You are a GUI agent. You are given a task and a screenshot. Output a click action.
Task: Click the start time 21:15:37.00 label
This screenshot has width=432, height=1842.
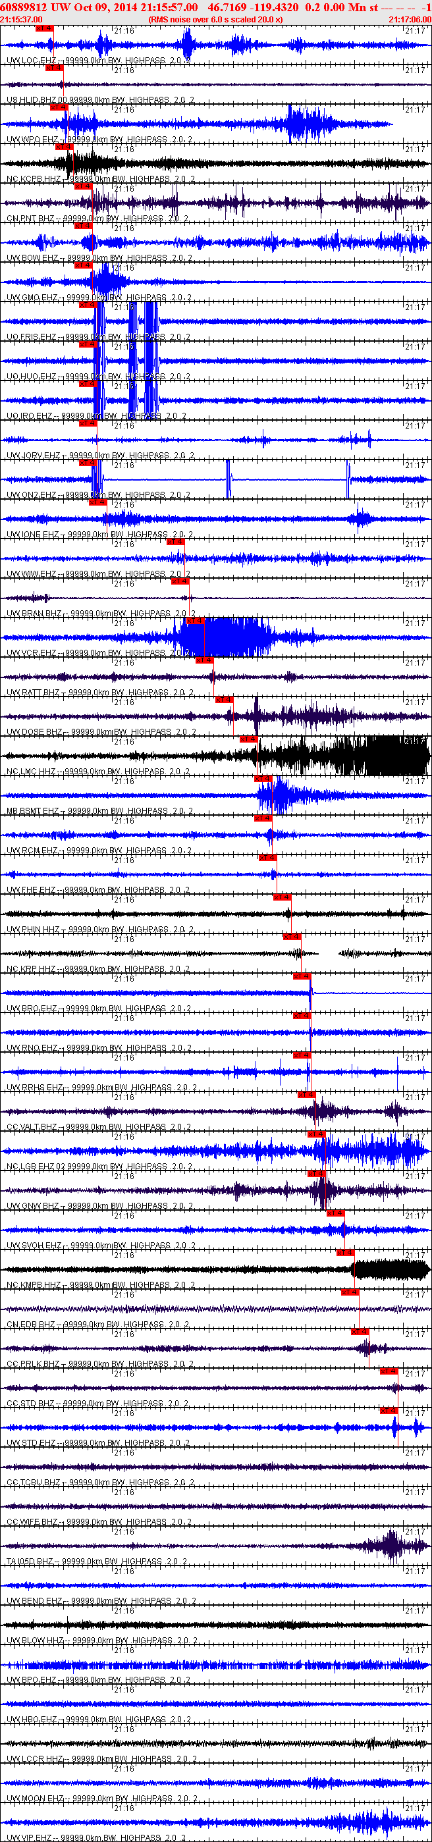pos(22,19)
